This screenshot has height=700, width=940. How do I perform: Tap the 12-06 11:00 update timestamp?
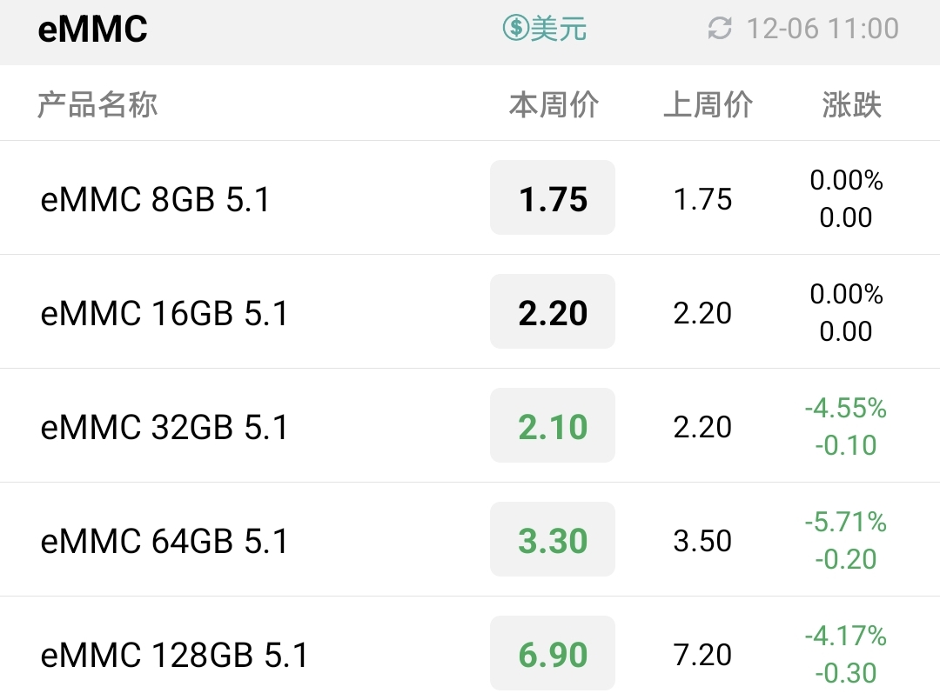click(822, 28)
